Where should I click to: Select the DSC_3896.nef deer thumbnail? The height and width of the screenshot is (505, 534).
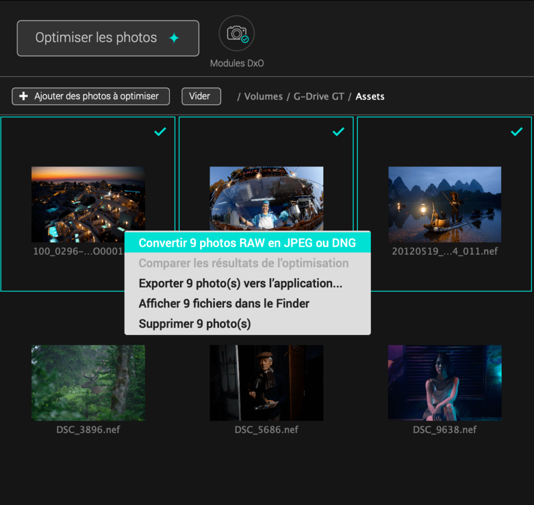tap(88, 383)
